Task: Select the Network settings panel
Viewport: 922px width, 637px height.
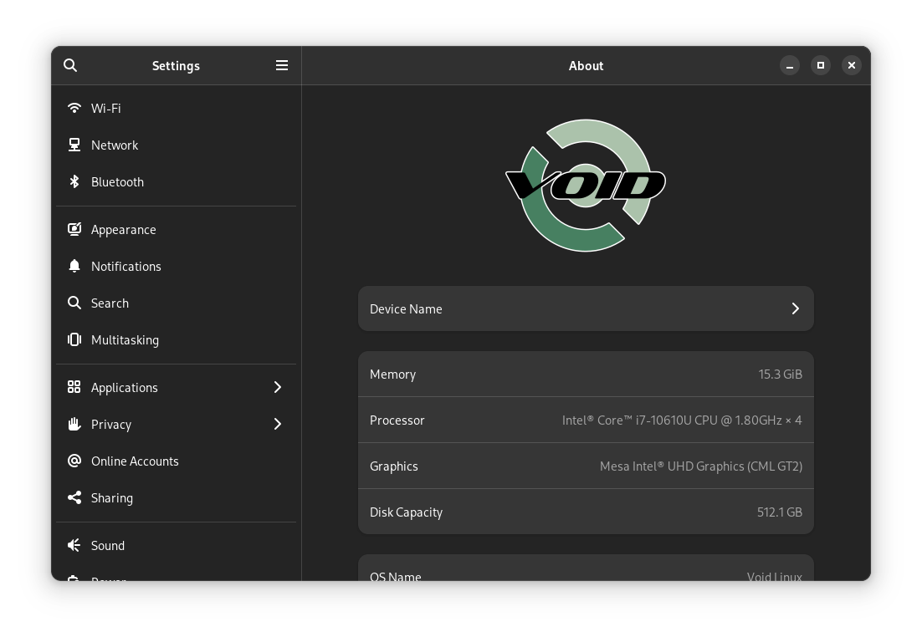Action: point(177,145)
